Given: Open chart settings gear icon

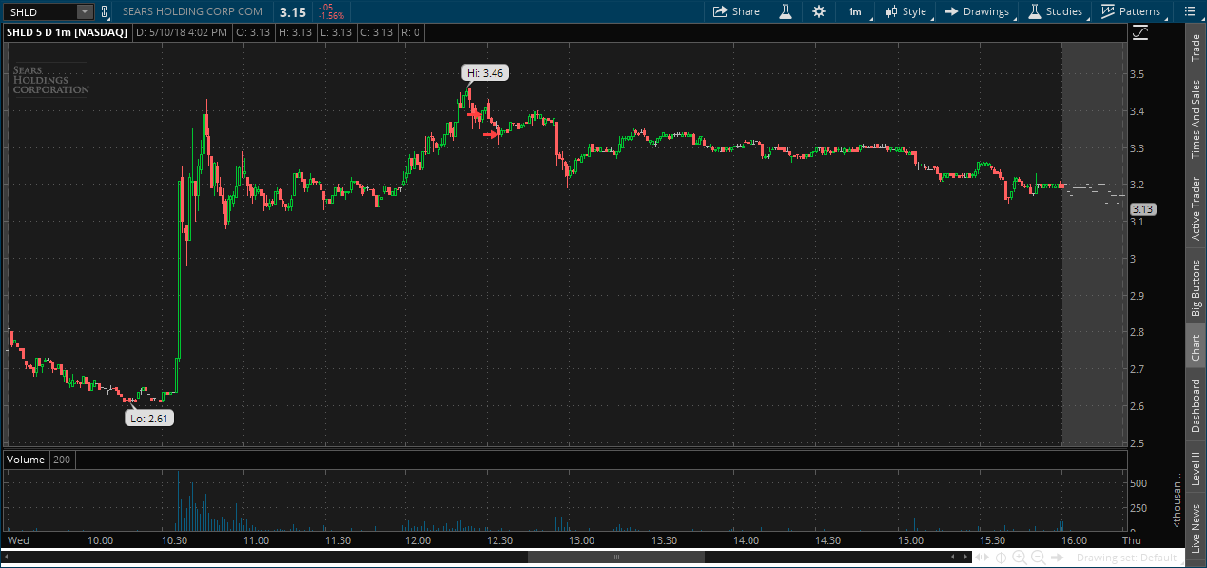Looking at the screenshot, I should (x=819, y=11).
